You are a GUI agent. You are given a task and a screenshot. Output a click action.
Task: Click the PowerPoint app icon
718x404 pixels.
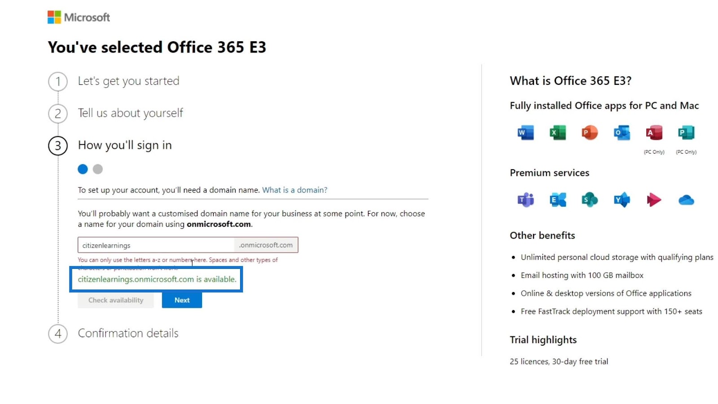tap(590, 133)
